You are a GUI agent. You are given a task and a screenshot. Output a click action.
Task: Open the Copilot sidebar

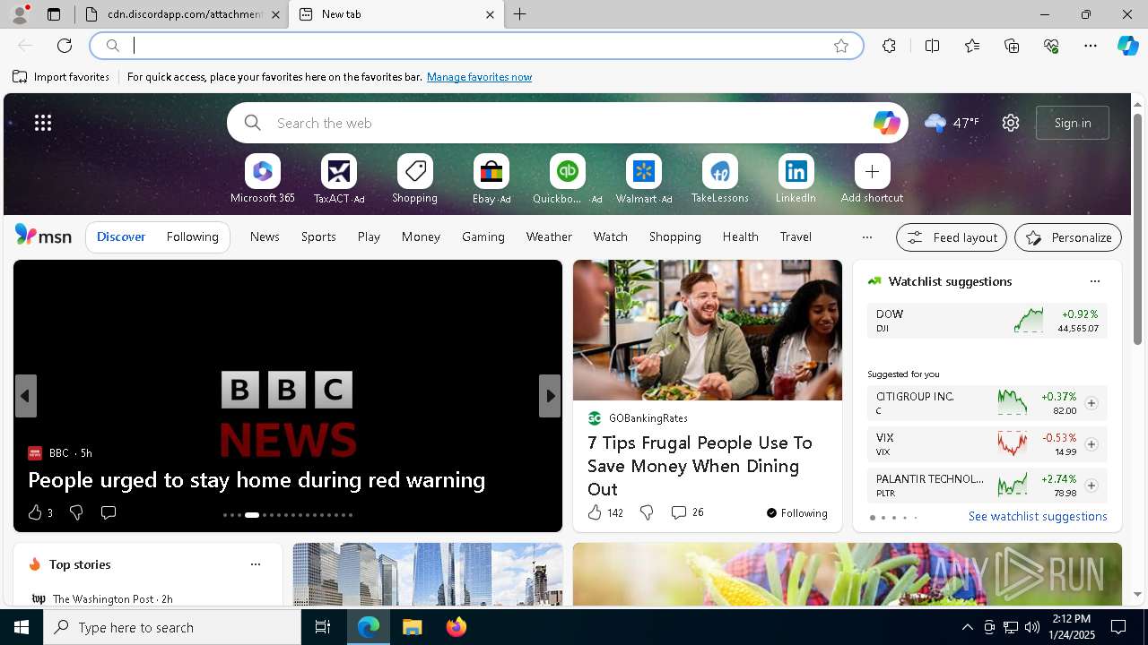(1127, 46)
